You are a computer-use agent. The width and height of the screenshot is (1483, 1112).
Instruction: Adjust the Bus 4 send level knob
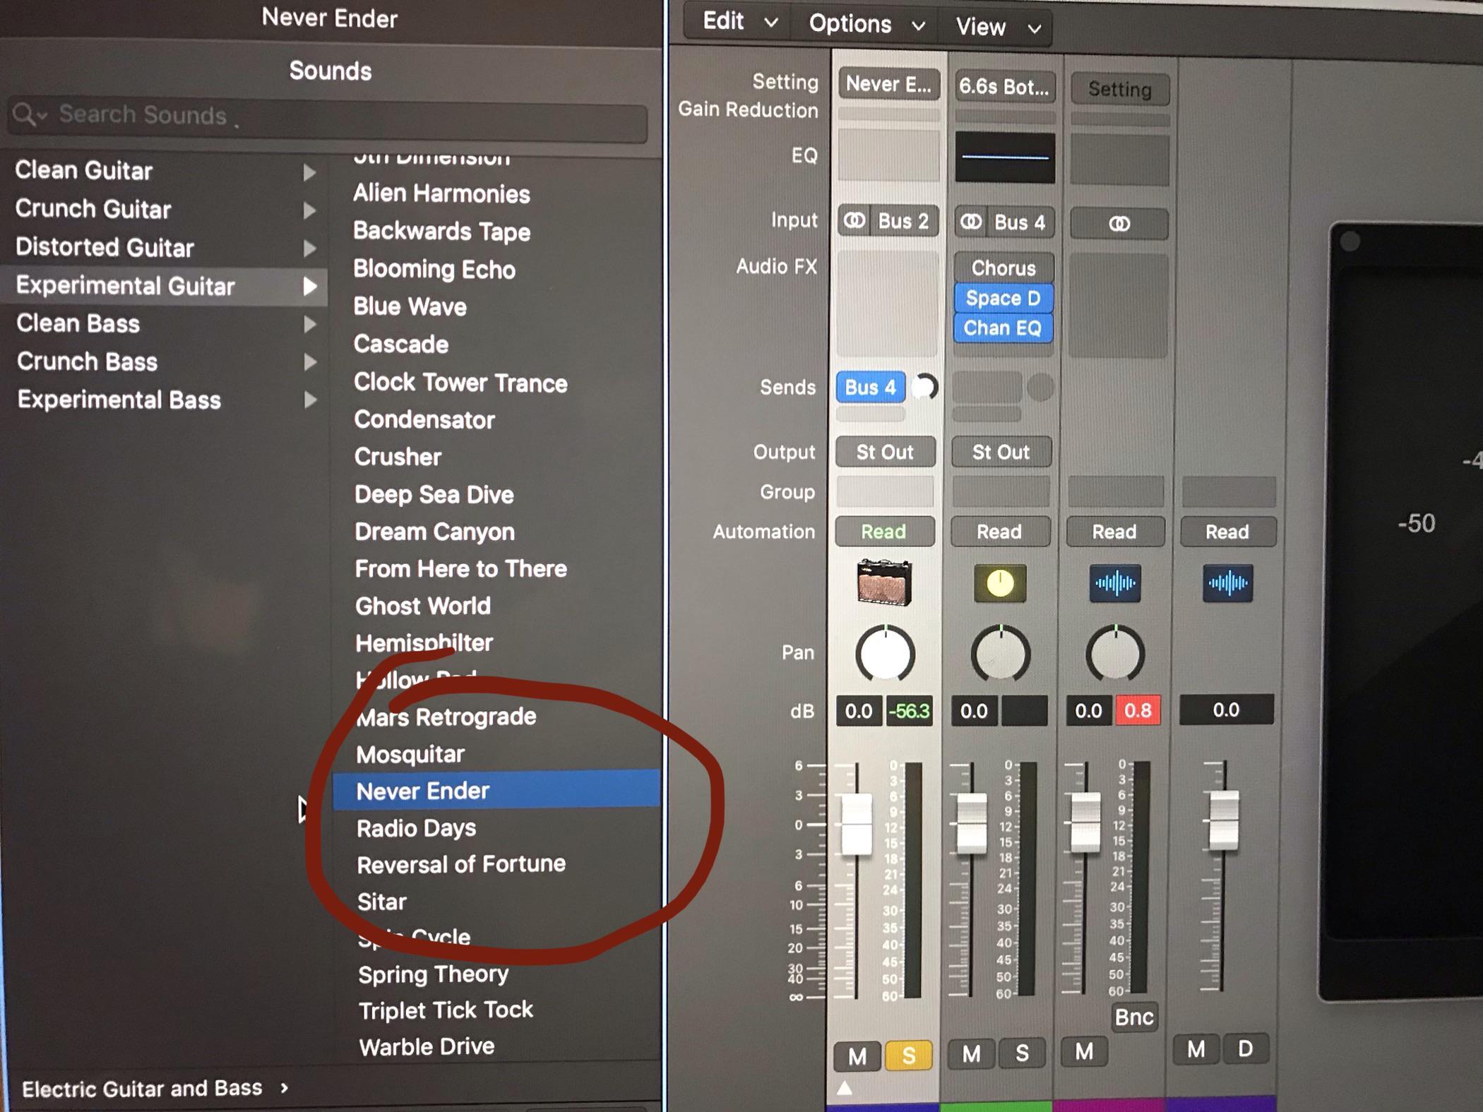(x=924, y=387)
